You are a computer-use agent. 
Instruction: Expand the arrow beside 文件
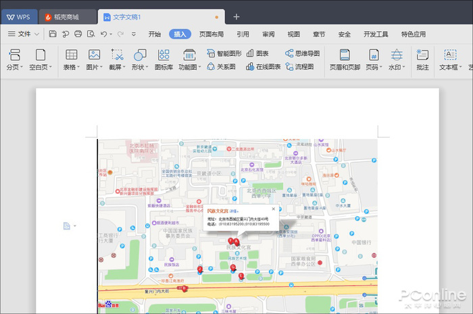pos(36,34)
